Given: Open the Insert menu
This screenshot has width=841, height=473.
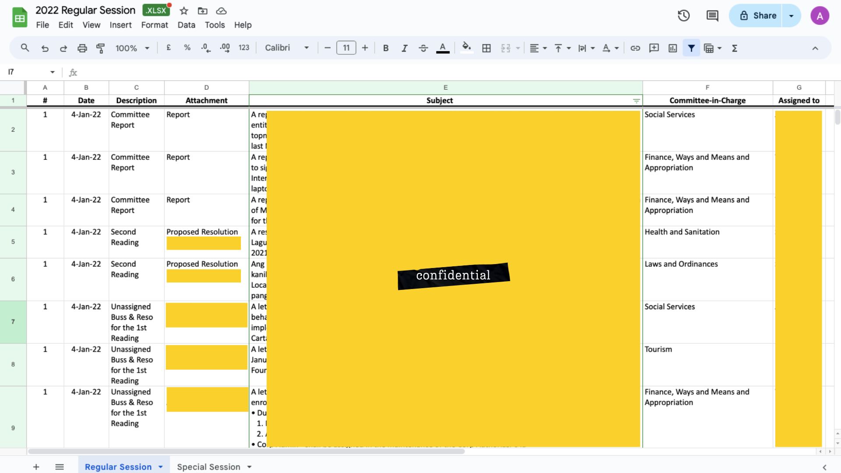Looking at the screenshot, I should (120, 25).
